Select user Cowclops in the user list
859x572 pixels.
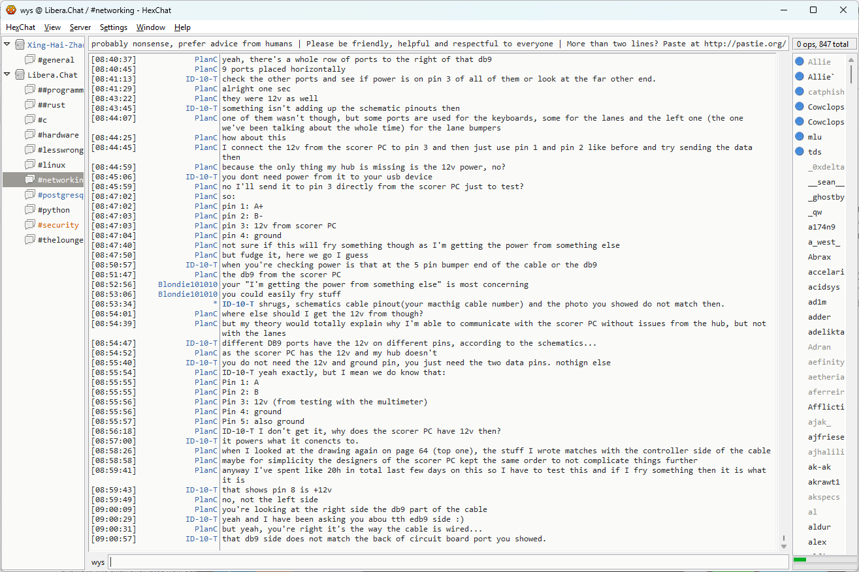[825, 107]
